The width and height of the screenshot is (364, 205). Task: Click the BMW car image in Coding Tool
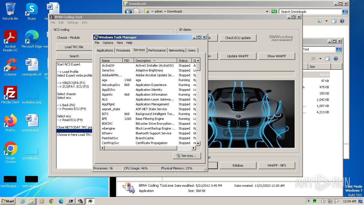point(251,114)
